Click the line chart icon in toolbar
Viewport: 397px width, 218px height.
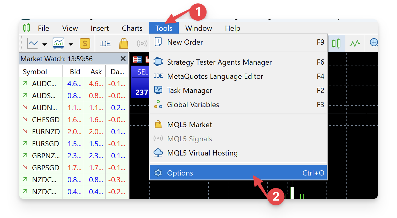pos(32,44)
